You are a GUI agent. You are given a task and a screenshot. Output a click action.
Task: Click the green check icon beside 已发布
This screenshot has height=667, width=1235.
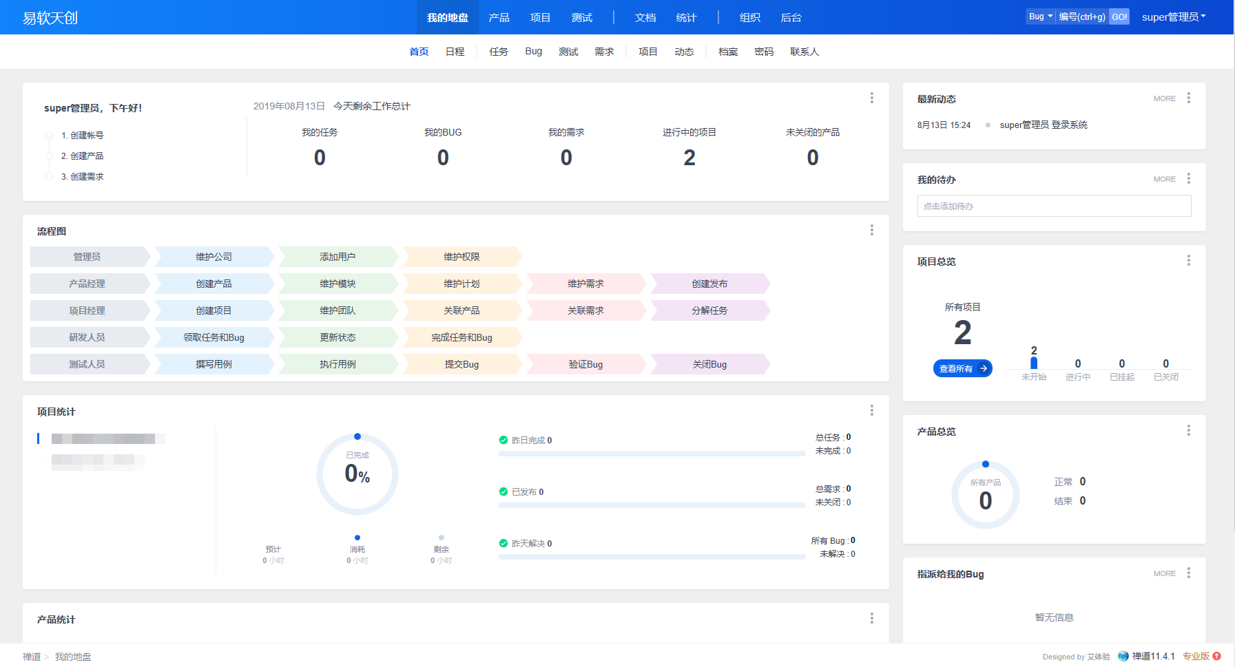coord(504,491)
